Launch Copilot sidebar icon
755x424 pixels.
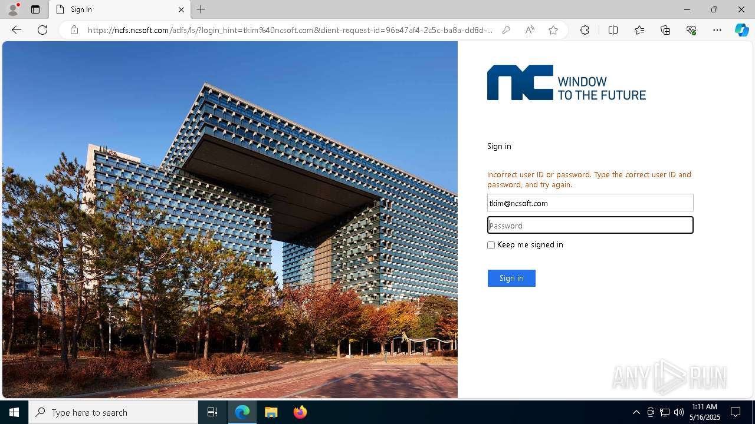741,30
